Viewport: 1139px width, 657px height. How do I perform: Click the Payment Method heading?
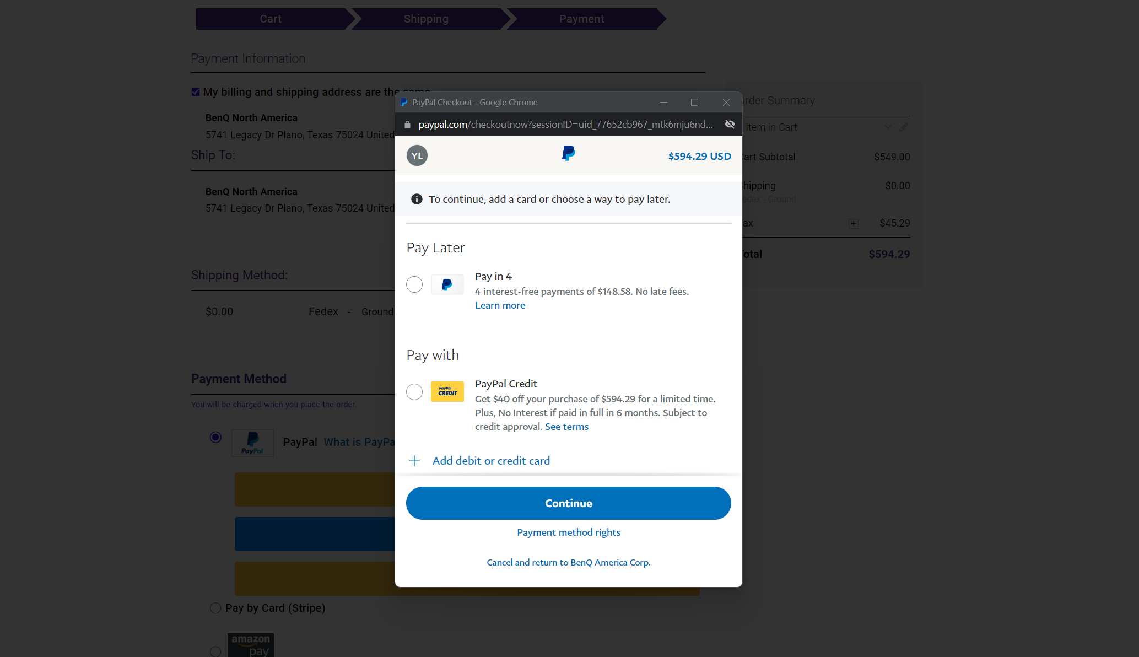click(x=239, y=379)
